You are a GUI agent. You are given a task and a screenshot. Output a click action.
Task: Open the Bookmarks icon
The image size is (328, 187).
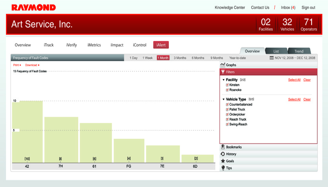pyautogui.click(x=223, y=147)
